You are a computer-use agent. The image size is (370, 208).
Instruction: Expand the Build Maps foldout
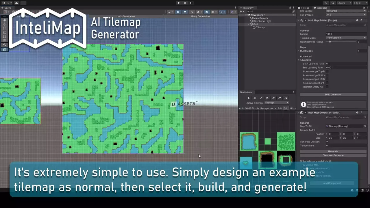[299, 51]
